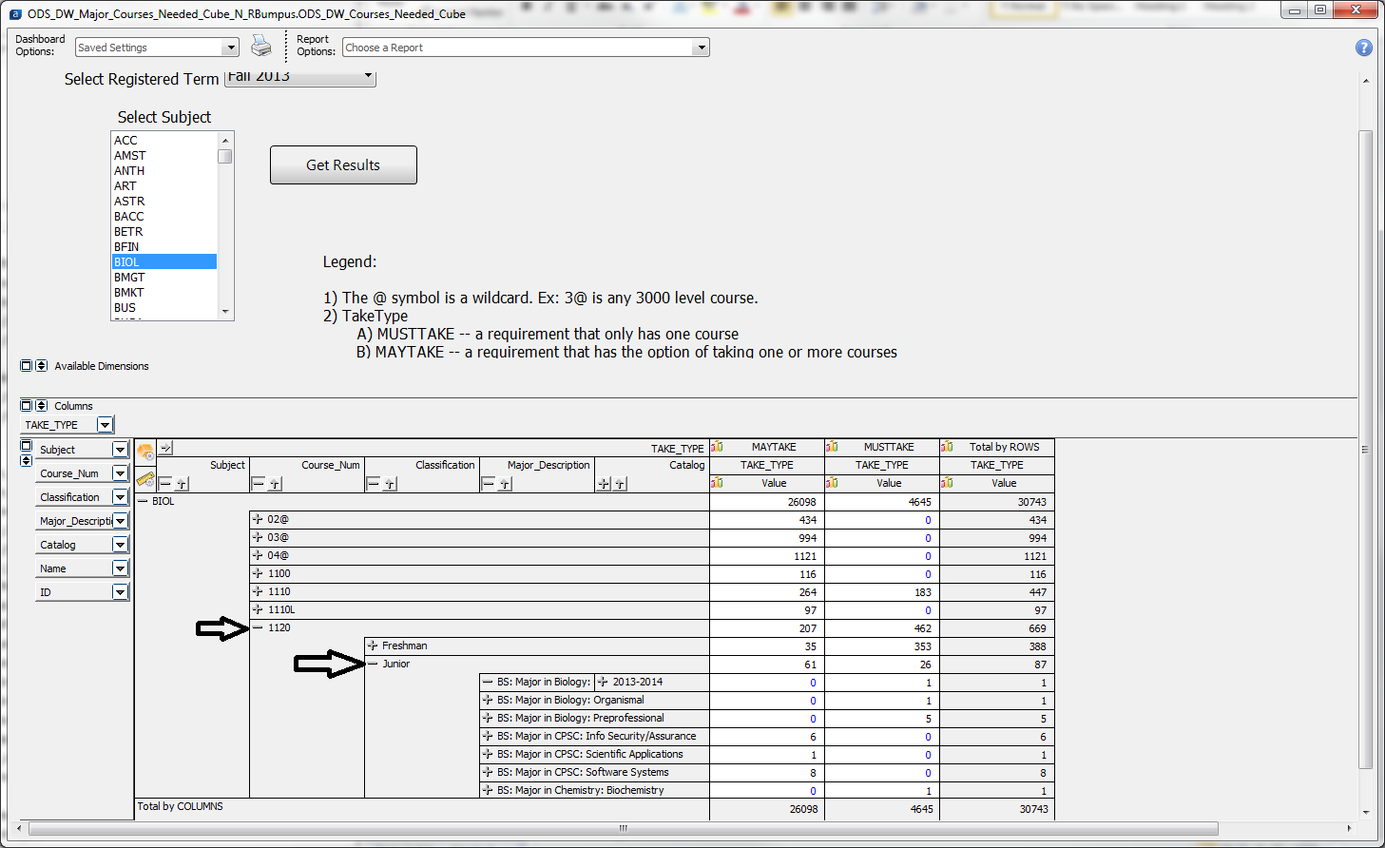The width and height of the screenshot is (1385, 848).
Task: Click the chart icon beside Total by ROWS
Action: click(947, 447)
